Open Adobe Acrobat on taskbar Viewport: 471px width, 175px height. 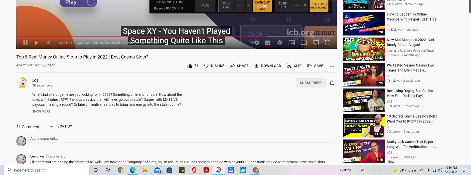[x=206, y=170]
